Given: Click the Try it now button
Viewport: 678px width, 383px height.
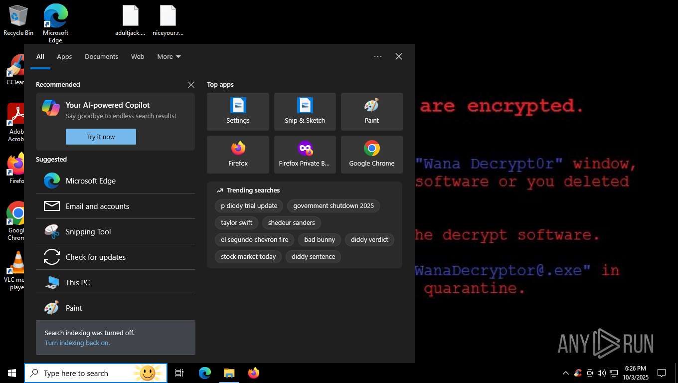Looking at the screenshot, I should (101, 137).
